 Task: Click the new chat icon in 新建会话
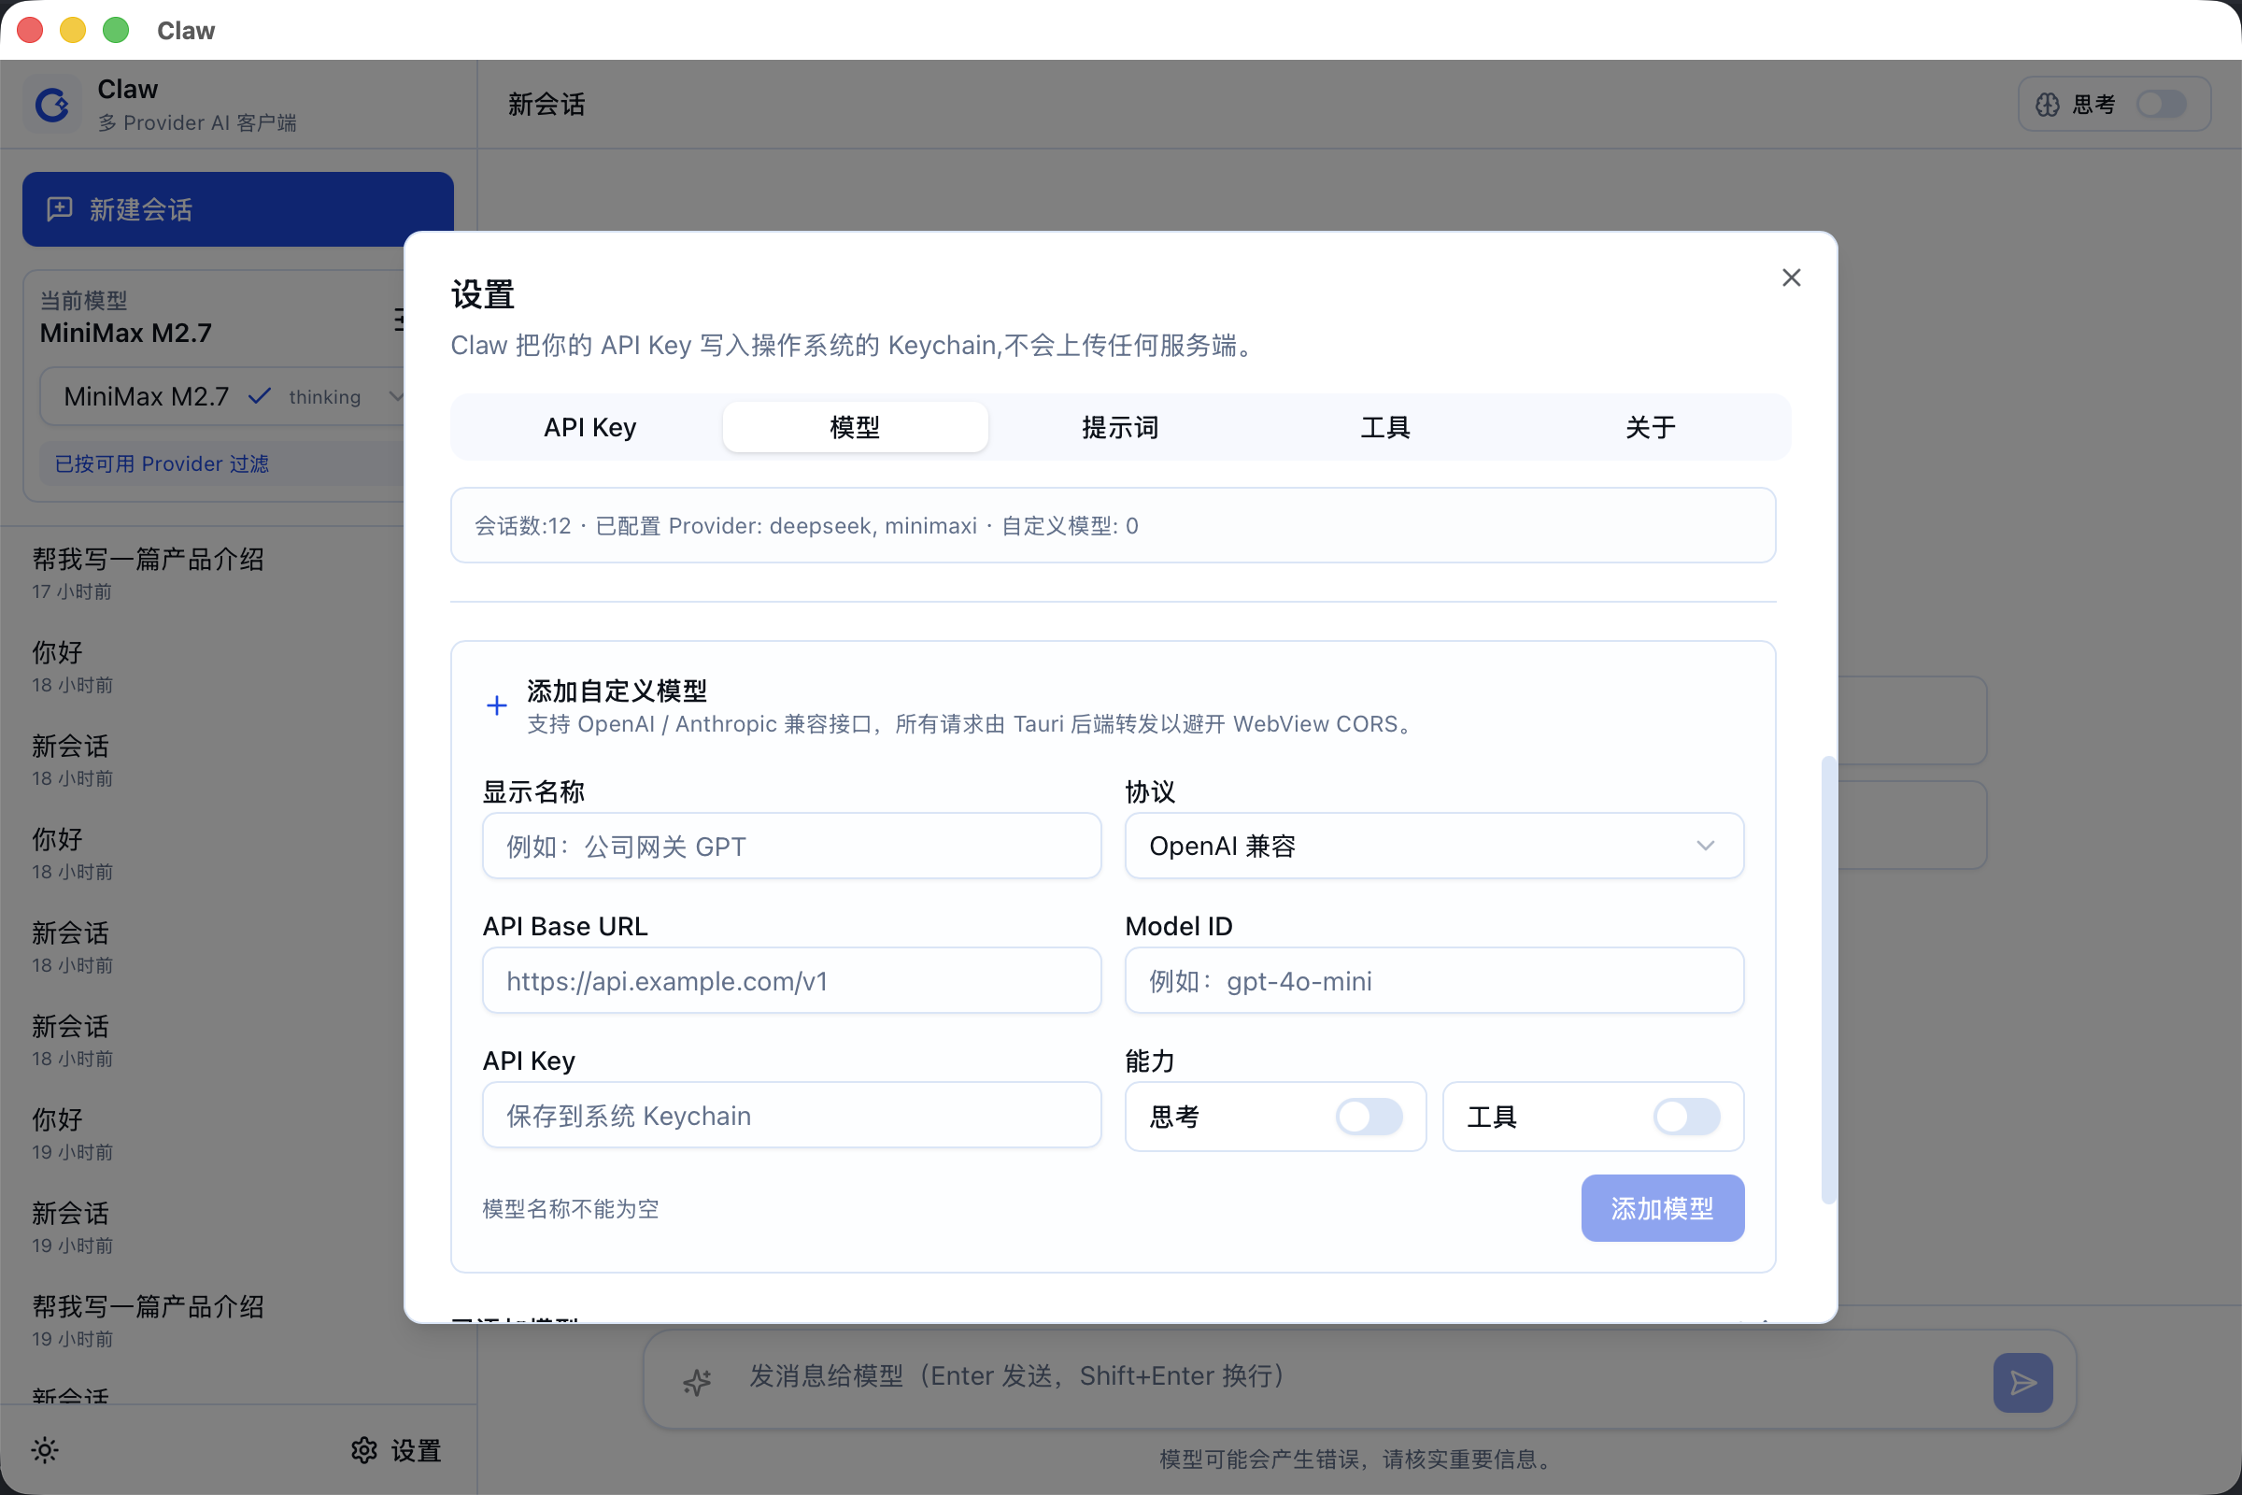point(60,208)
